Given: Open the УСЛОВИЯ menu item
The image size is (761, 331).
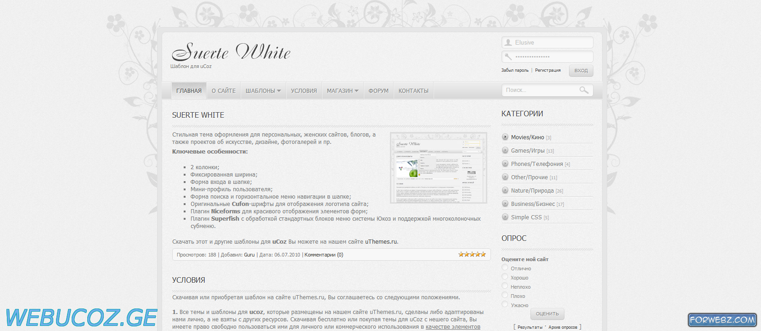Looking at the screenshot, I should (304, 91).
